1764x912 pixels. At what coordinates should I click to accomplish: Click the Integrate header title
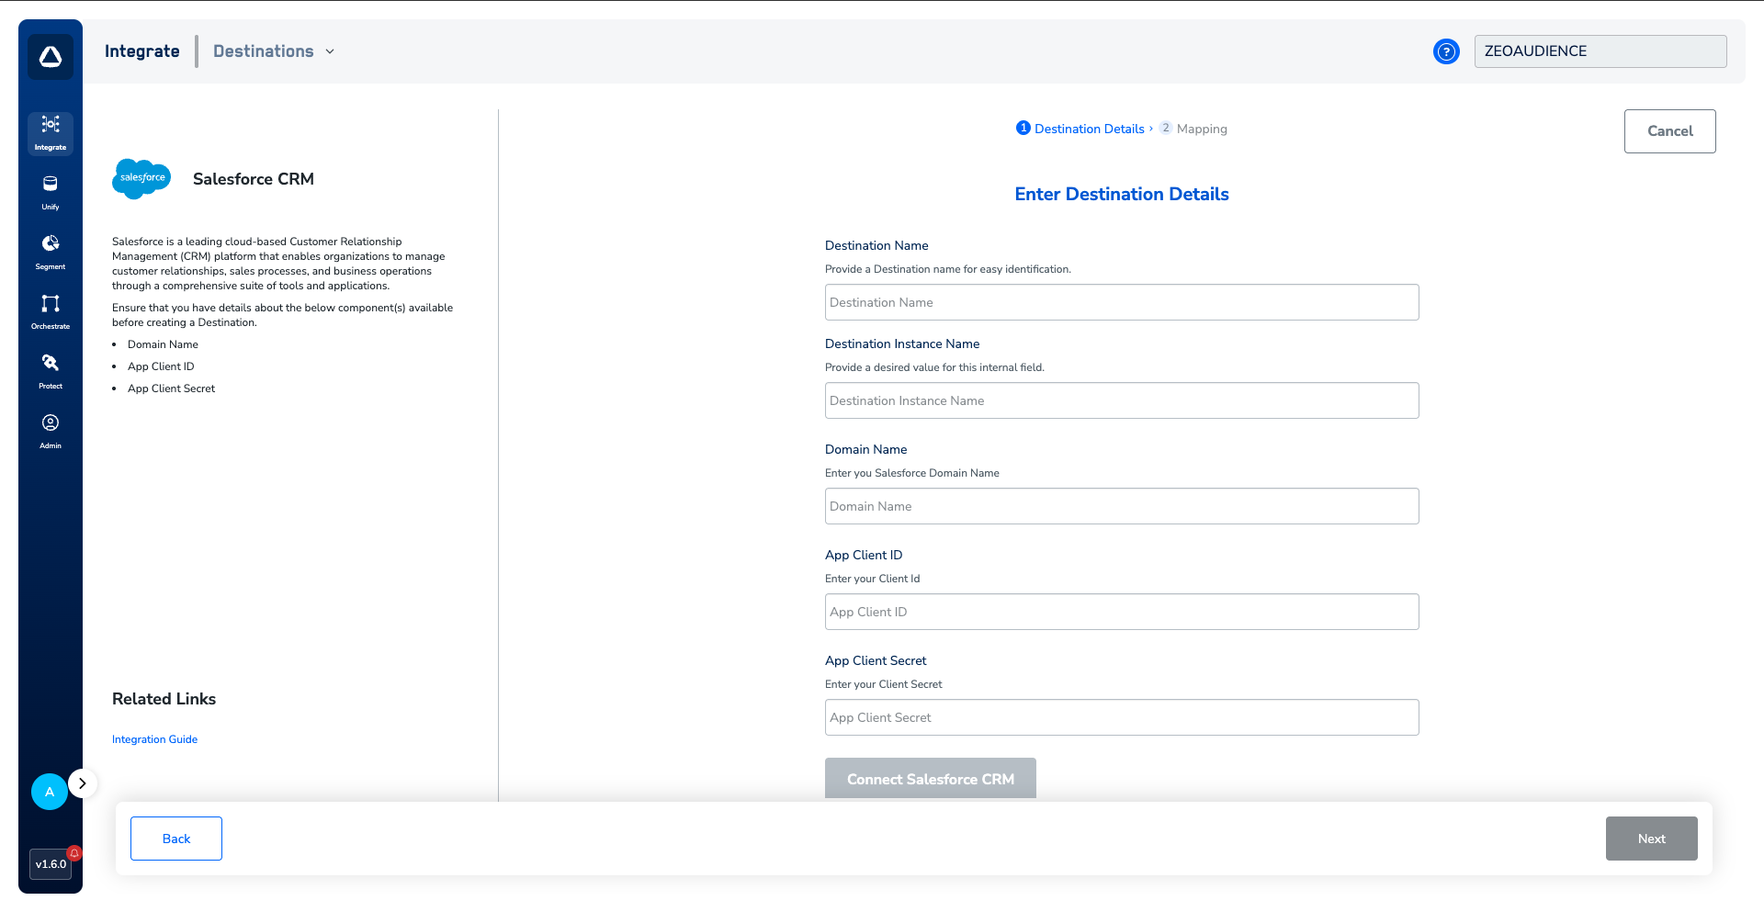click(142, 51)
